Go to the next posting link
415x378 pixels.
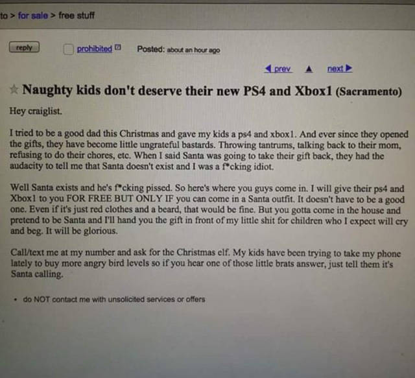coord(335,69)
